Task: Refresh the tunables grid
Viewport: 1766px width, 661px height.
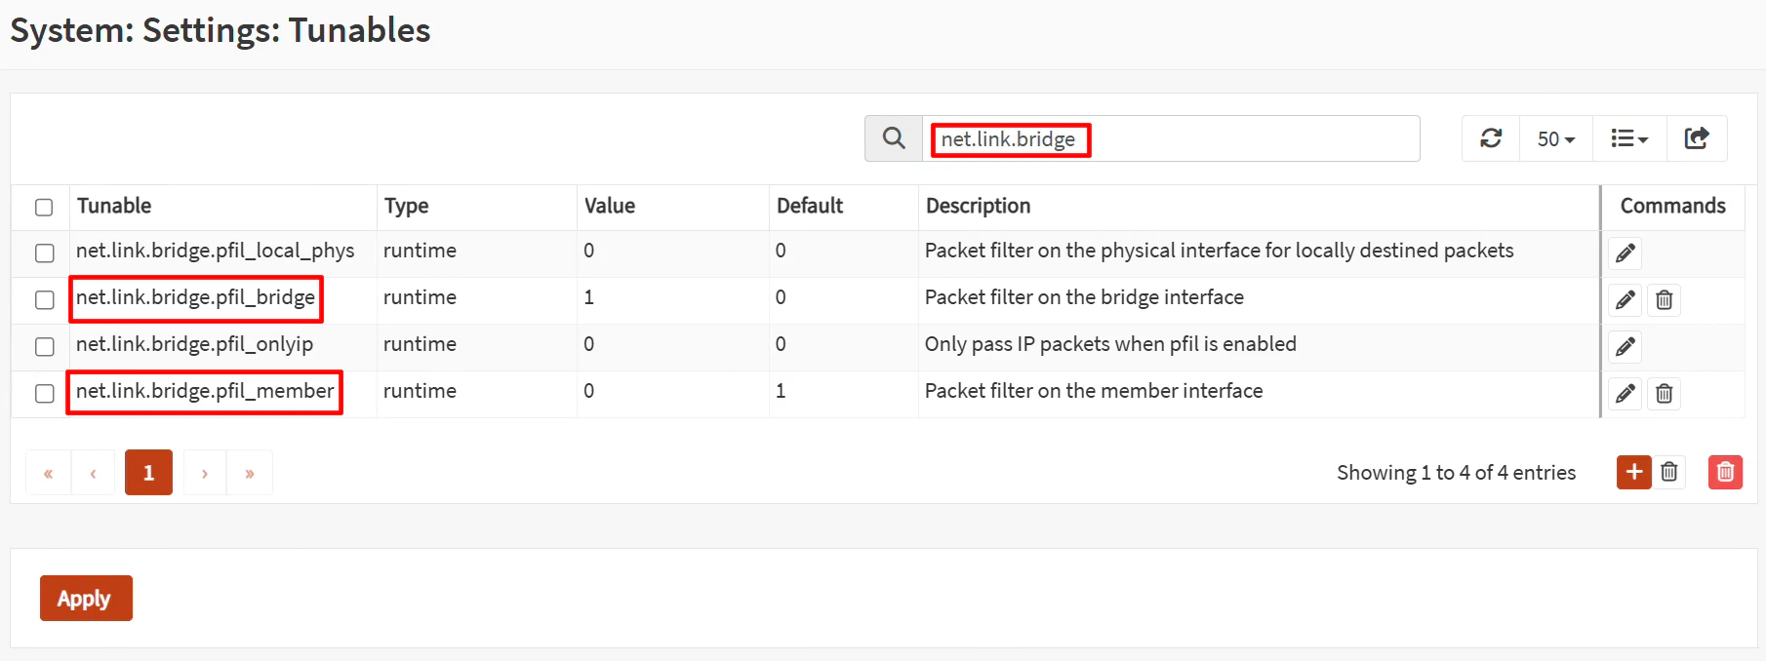Action: 1491,138
